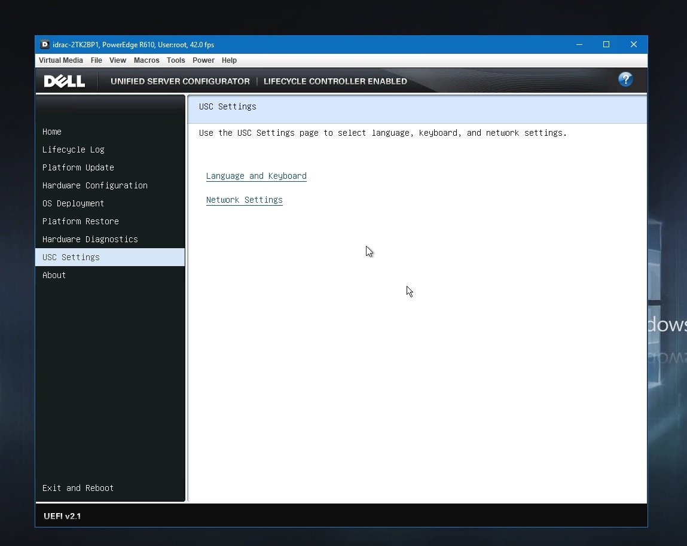687x546 pixels.
Task: Maximize the iDRAC console window
Action: coord(606,44)
